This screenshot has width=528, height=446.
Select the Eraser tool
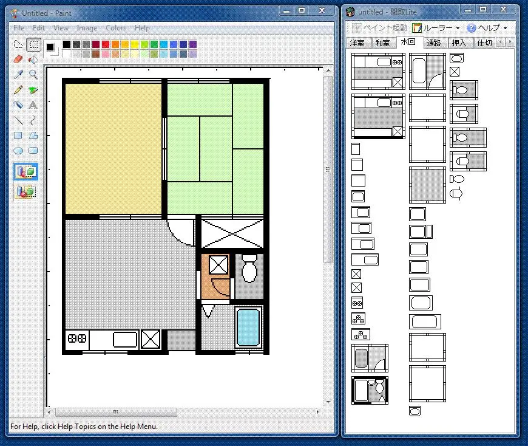pyautogui.click(x=18, y=60)
